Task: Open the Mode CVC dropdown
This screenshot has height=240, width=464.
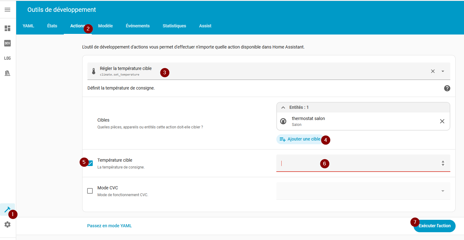Action: [x=443, y=191]
